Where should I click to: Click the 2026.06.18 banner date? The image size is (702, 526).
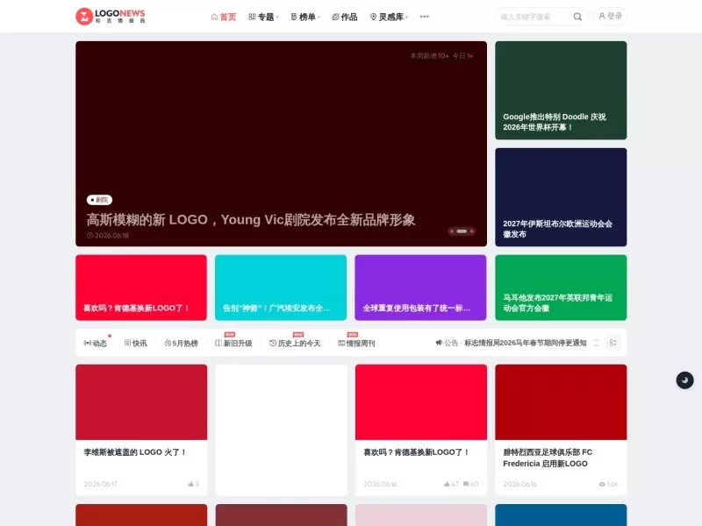pyautogui.click(x=108, y=235)
